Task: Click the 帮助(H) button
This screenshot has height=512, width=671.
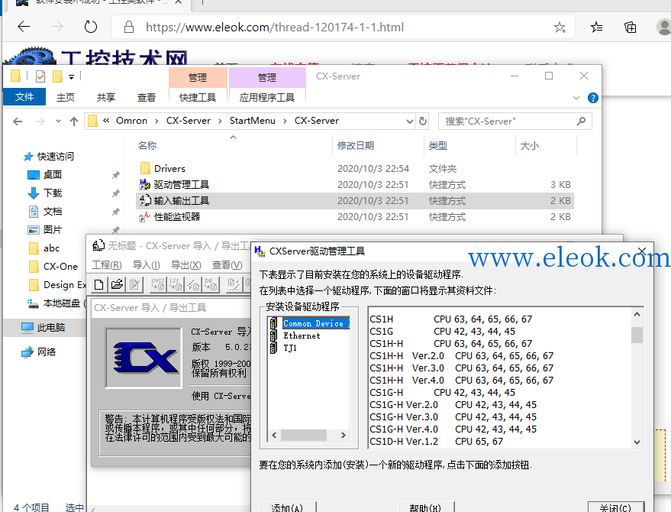Action: tap(425, 507)
